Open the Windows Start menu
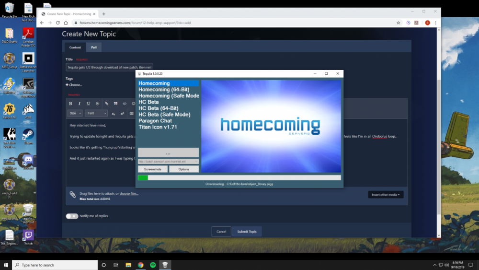The image size is (479, 270). (6, 265)
